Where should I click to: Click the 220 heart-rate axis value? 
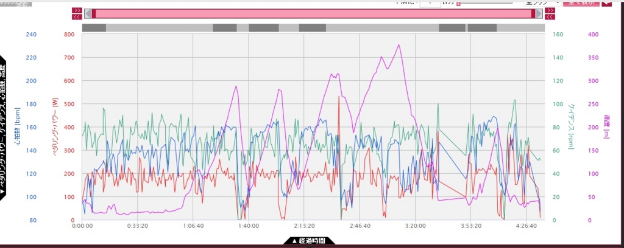(31, 58)
